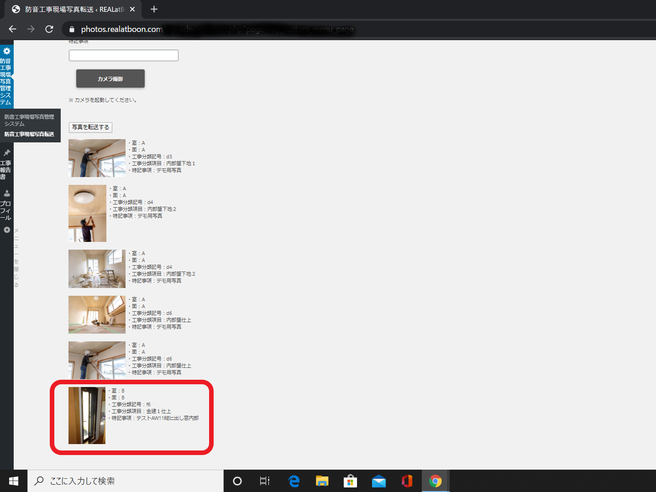The width and height of the screenshot is (656, 492).
Task: Collapse the sidebar with the arrow icon
Action: point(7,230)
